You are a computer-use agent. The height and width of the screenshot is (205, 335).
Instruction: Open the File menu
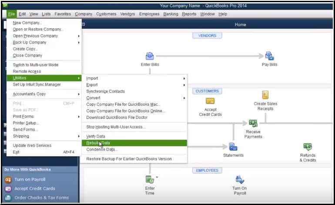coord(11,14)
